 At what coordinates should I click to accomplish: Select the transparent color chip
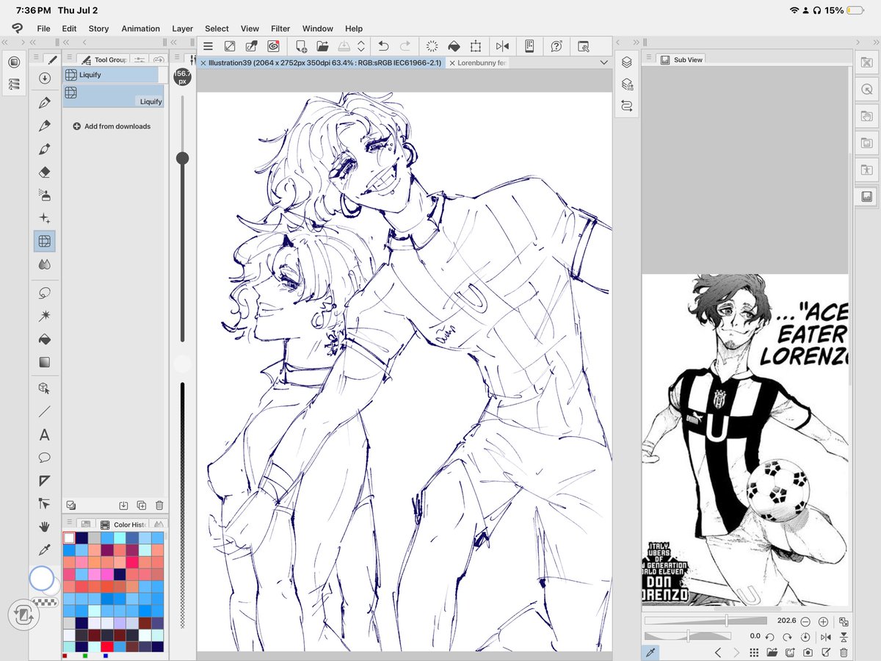pyautogui.click(x=45, y=602)
